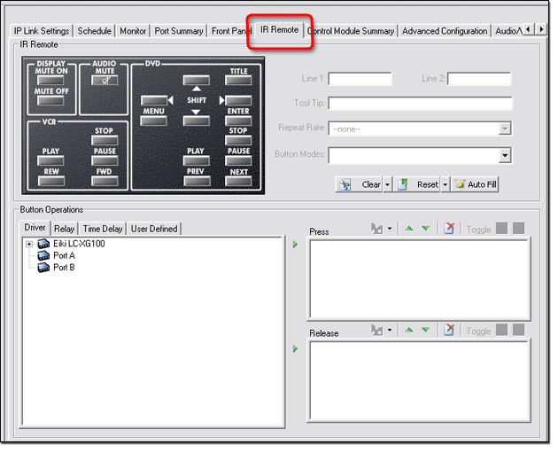Click the delete icon in Press toolbar
This screenshot has height=460, width=558.
point(449,229)
